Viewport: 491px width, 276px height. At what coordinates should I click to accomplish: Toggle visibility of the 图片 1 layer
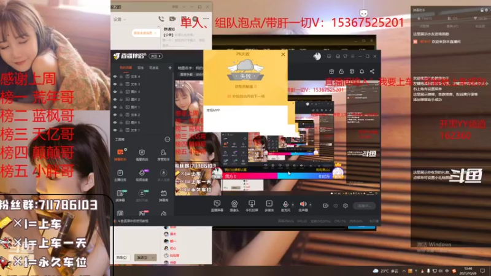(x=115, y=107)
